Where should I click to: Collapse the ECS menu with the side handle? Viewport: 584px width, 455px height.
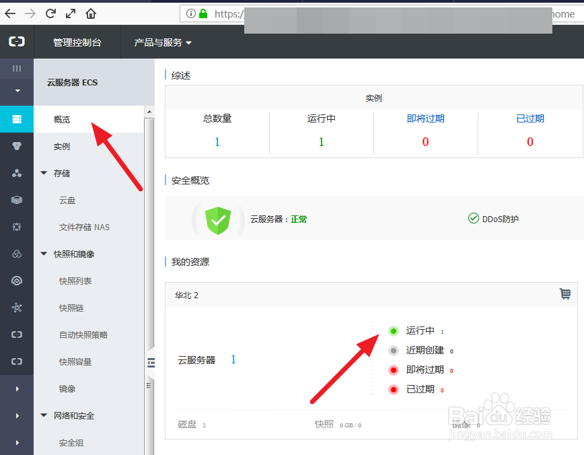151,363
